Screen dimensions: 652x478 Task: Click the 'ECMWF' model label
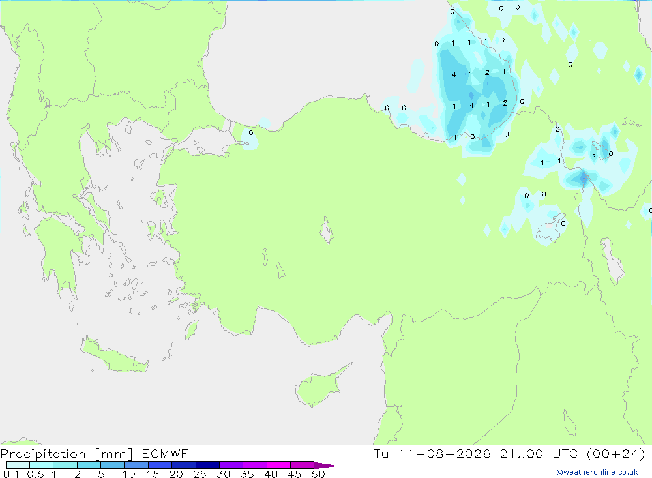pyautogui.click(x=165, y=453)
